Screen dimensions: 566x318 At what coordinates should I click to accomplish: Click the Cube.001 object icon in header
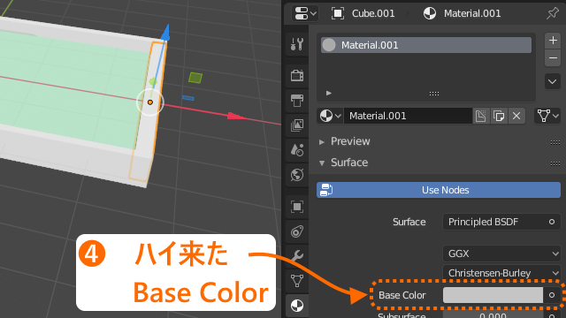coord(338,13)
